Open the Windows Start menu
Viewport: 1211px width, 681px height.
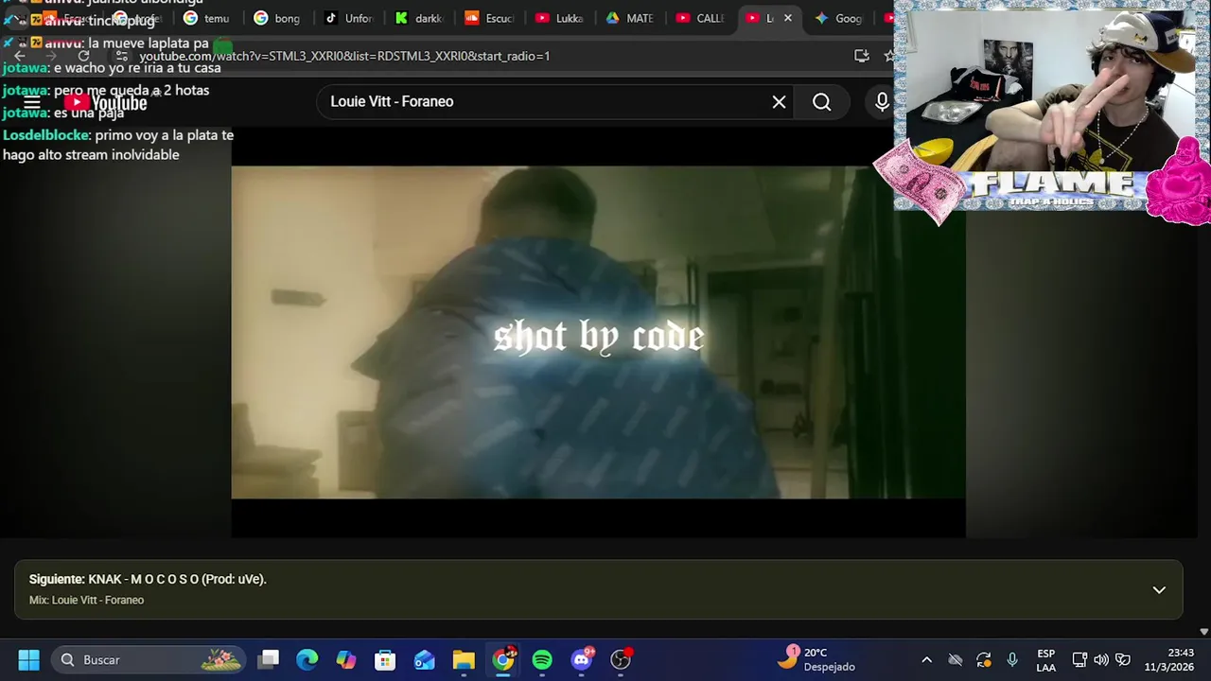click(x=29, y=659)
